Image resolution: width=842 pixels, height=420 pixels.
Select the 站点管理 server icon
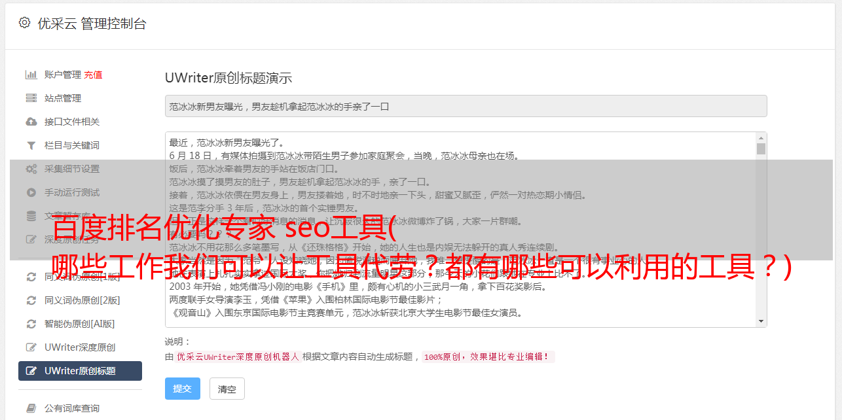[31, 98]
